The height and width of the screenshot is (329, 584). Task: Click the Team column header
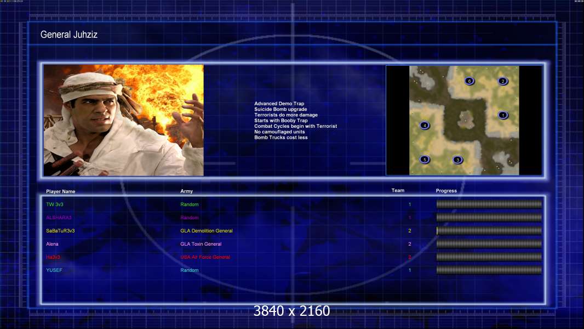pos(398,190)
